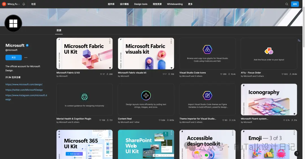This screenshot has width=305, height=159.
Task: Click the verified badge next to Microsoft
Action: [x=27, y=45]
